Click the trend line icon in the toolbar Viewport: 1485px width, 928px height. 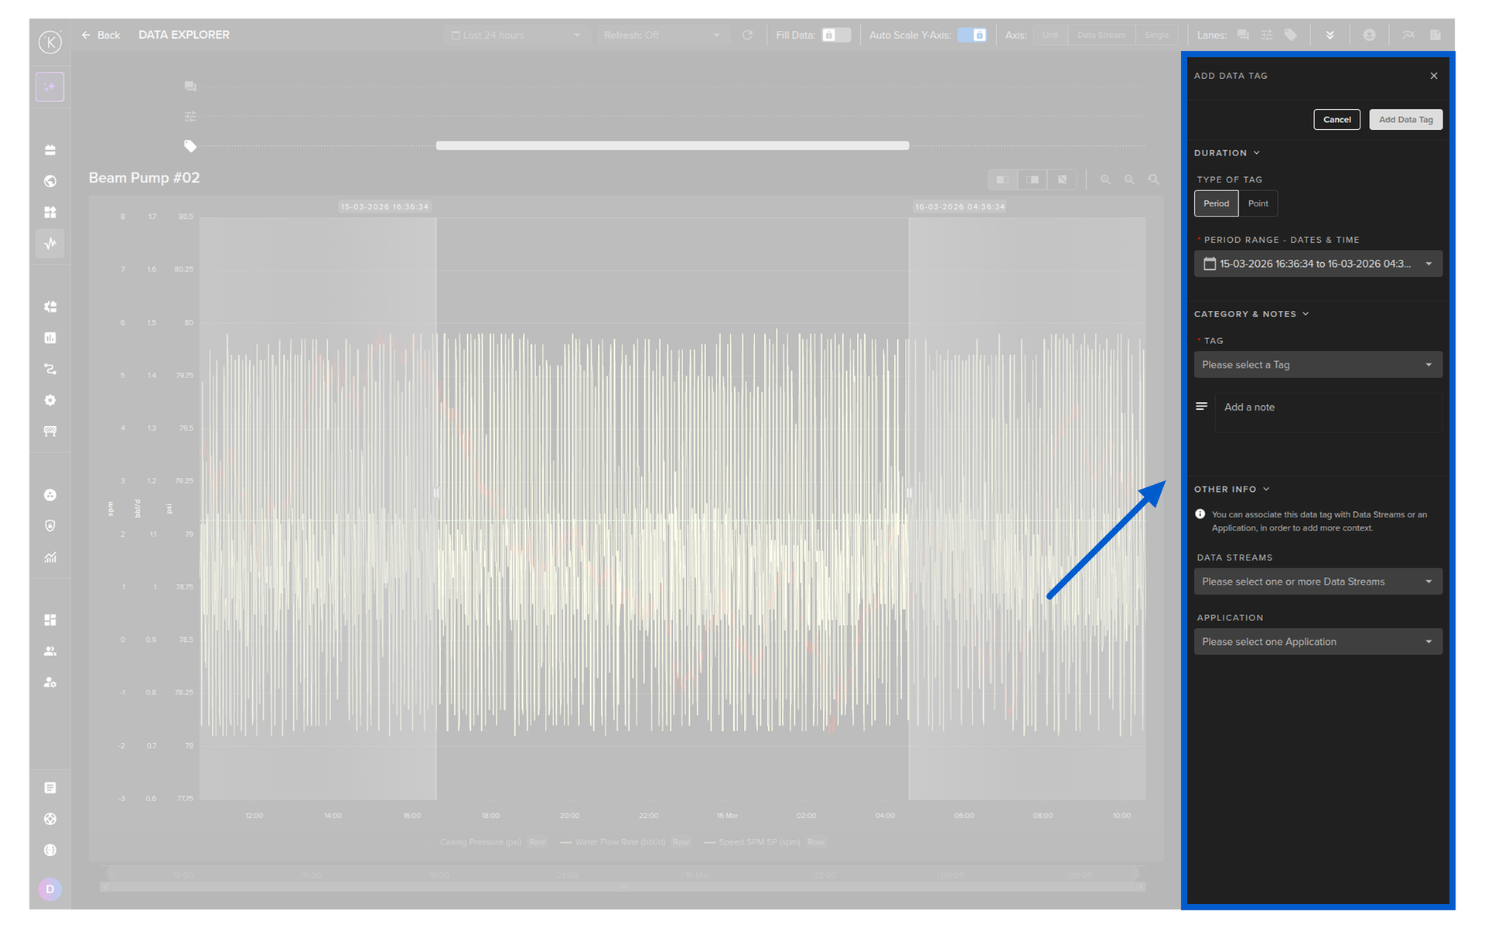point(1408,35)
